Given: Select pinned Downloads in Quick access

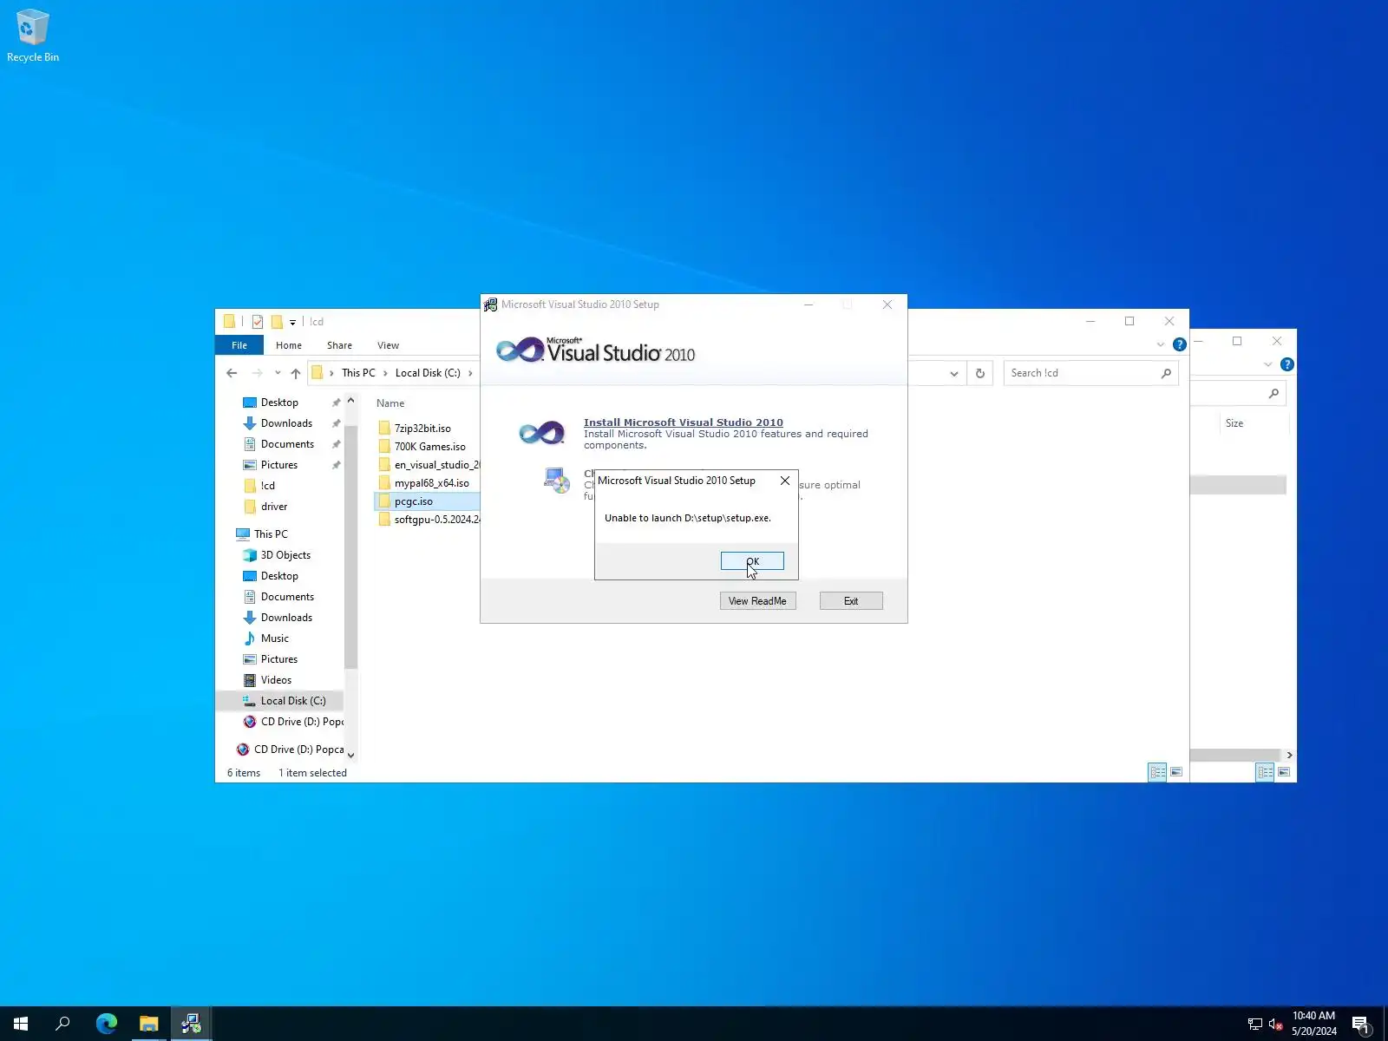Looking at the screenshot, I should pyautogui.click(x=286, y=423).
